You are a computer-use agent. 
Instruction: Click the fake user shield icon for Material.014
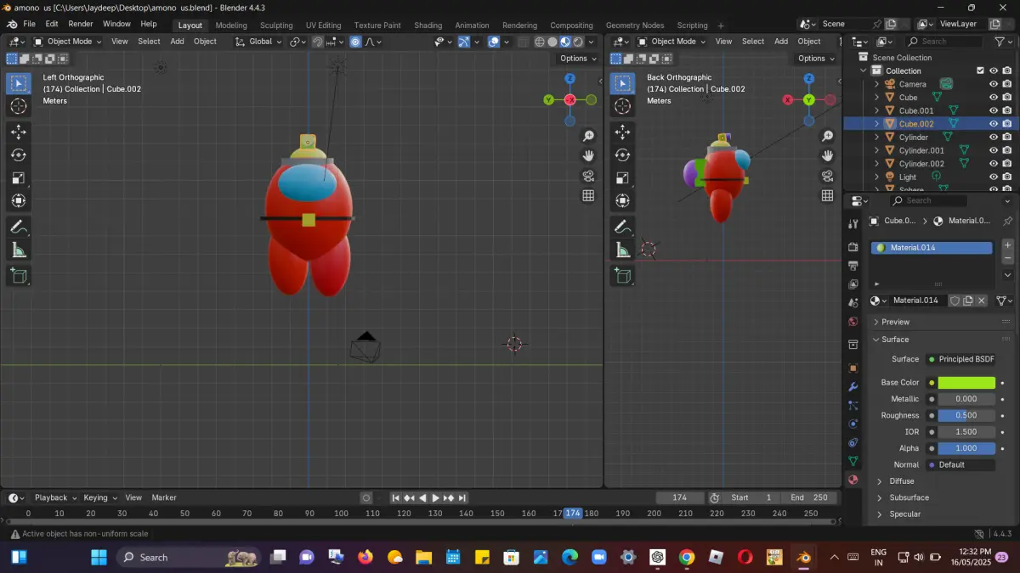[x=955, y=301]
